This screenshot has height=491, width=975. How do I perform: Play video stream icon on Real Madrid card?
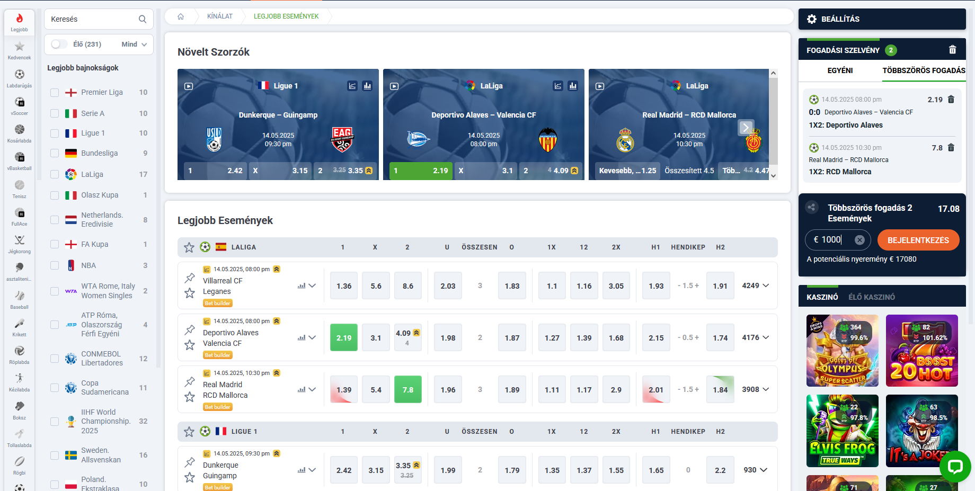coord(600,86)
